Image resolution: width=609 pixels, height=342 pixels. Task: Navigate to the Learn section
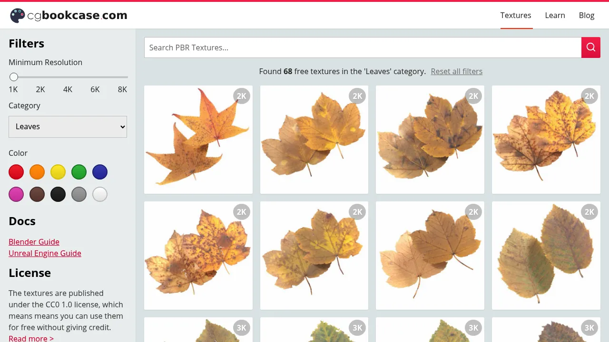pyautogui.click(x=555, y=15)
